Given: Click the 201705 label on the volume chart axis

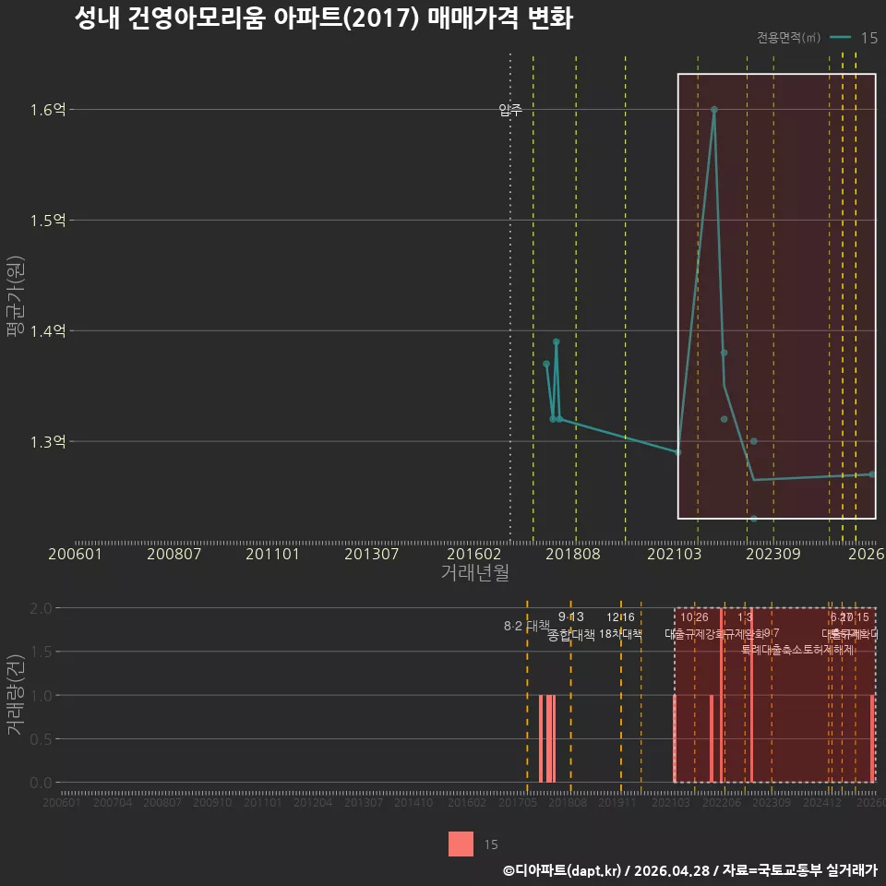Looking at the screenshot, I should [518, 802].
